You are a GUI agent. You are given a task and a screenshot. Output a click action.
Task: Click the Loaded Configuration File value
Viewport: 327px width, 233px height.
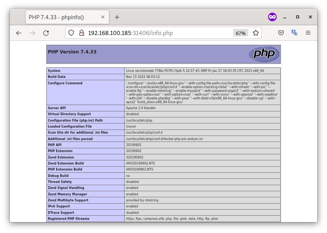tap(131, 126)
